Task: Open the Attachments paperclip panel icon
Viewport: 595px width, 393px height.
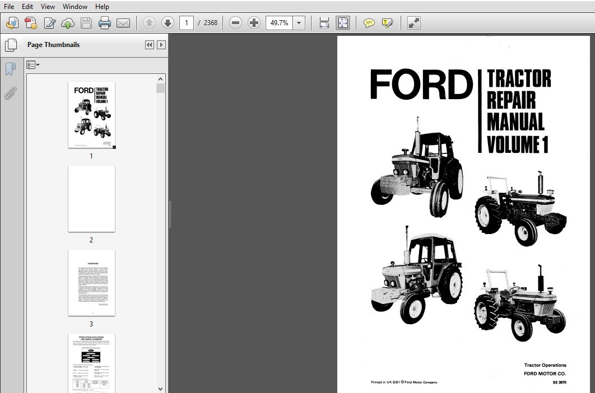Action: (11, 93)
